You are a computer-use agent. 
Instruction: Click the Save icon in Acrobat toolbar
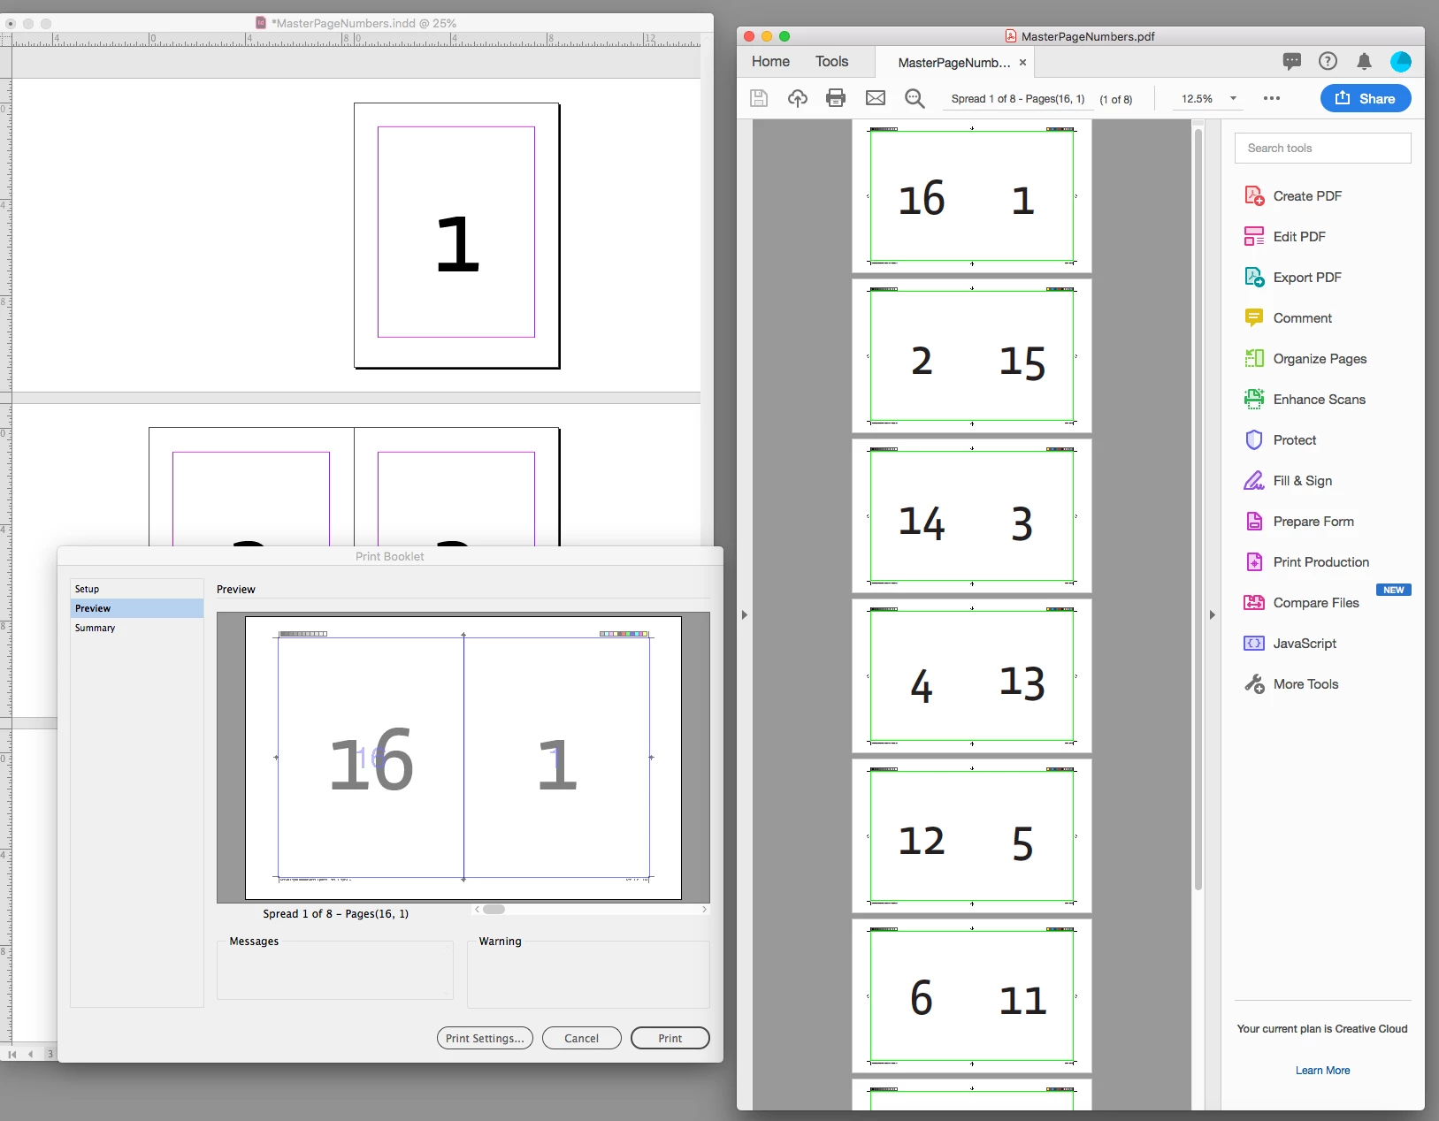point(759,98)
